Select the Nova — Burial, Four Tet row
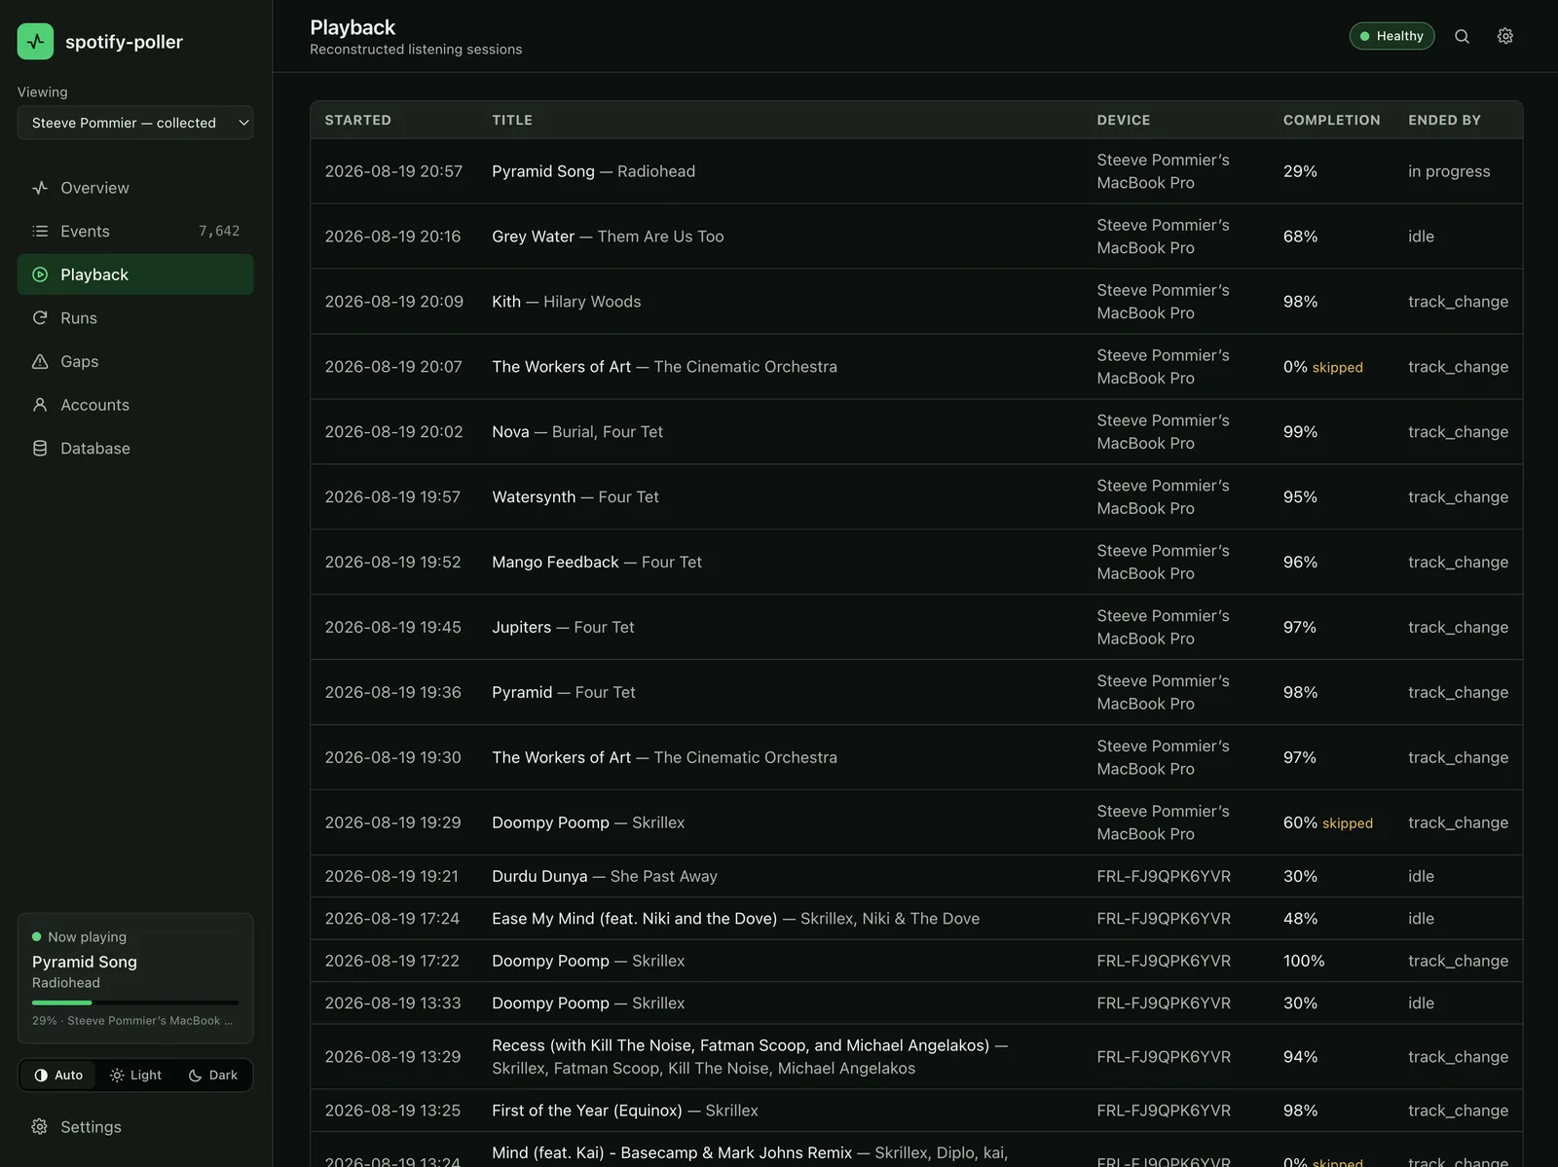The height and width of the screenshot is (1167, 1558). 916,432
